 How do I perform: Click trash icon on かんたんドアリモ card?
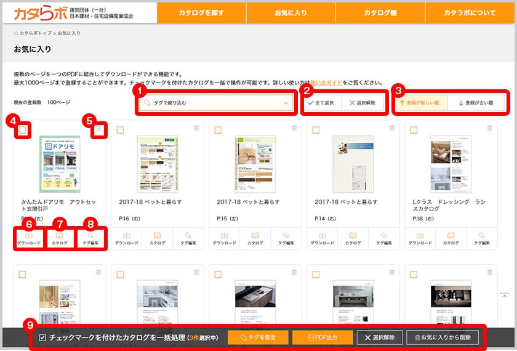pos(98,129)
